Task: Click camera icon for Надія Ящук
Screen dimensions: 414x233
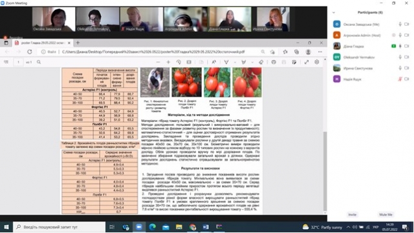Action: point(407,79)
